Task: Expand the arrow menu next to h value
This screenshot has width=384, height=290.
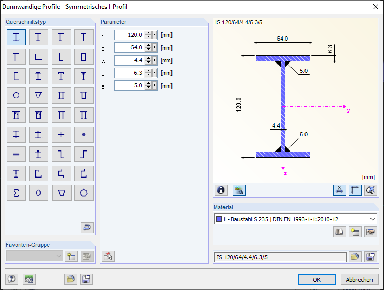Action: (x=154, y=35)
